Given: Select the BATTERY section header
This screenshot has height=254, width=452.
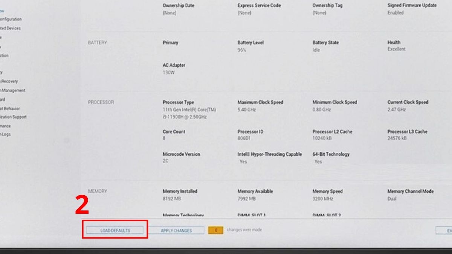Looking at the screenshot, I should [96, 43].
